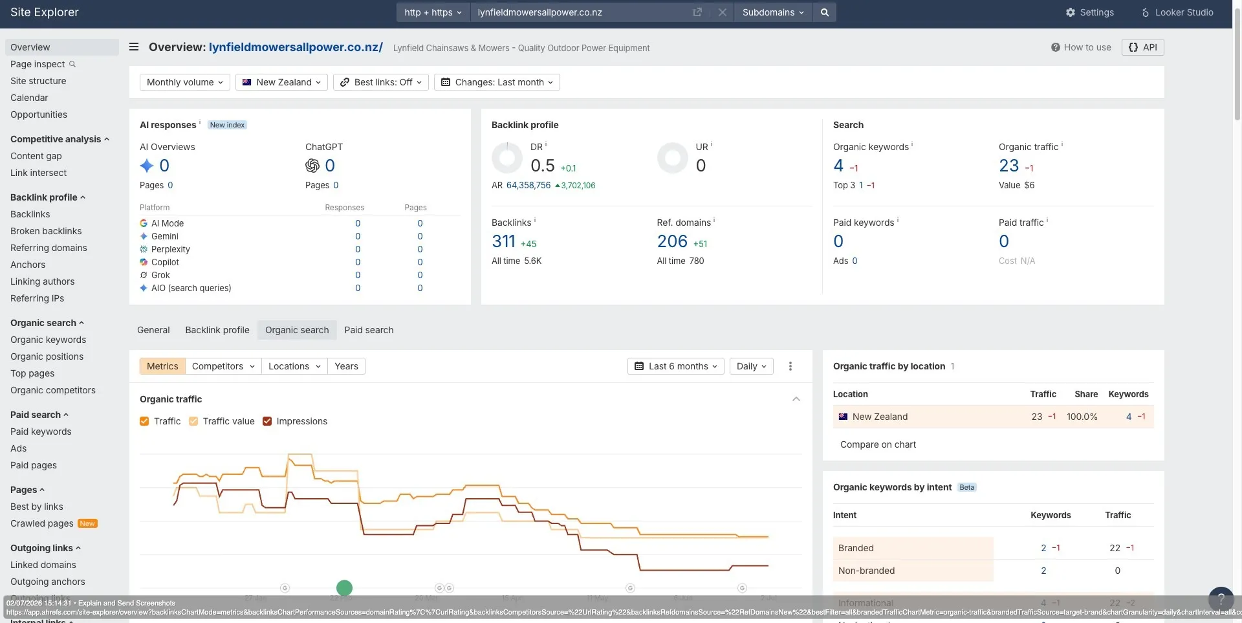
Task: Open Content gap in the sidebar
Action: (x=36, y=156)
